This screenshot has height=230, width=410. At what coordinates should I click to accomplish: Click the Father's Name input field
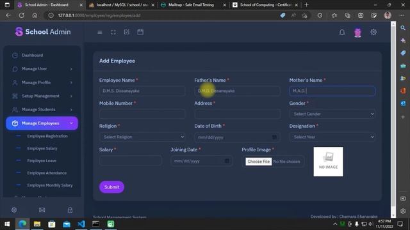[x=237, y=91]
